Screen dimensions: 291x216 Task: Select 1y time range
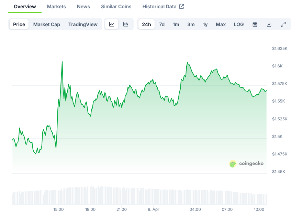tap(205, 24)
